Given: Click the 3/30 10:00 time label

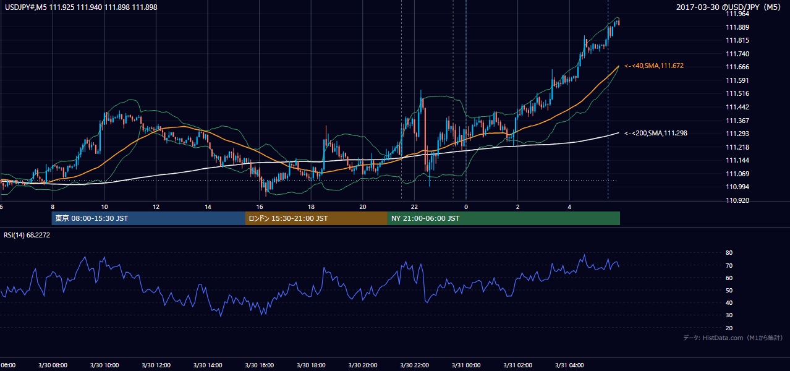Looking at the screenshot, I should [104, 365].
